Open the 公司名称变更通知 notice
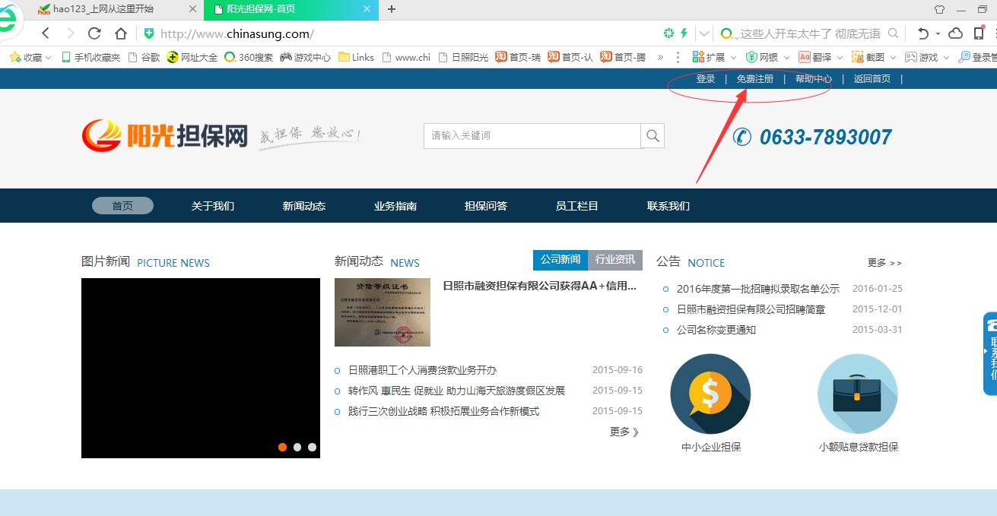This screenshot has width=997, height=516. point(716,330)
